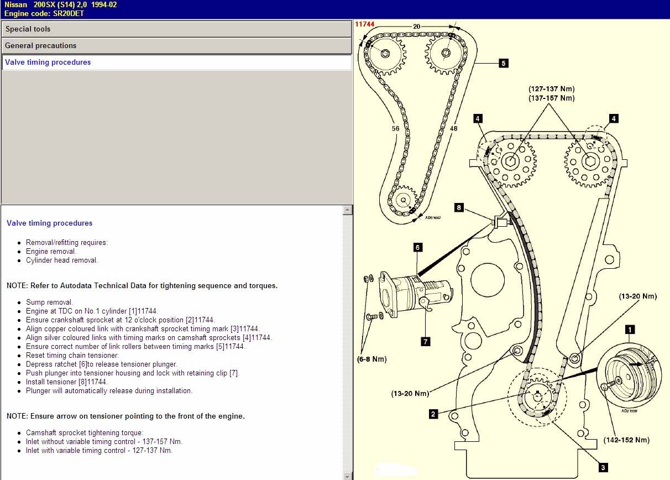Click the number 20 link count at top
The height and width of the screenshot is (480, 670).
pyautogui.click(x=416, y=27)
